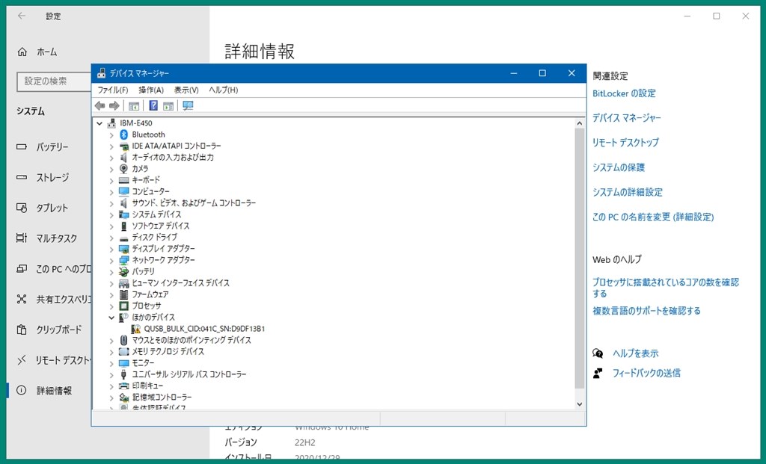Select the カメラ category icon

(124, 169)
